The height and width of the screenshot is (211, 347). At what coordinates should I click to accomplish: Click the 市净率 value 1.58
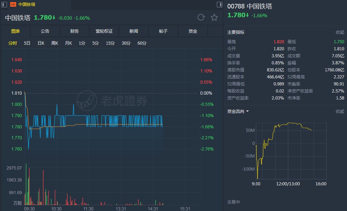click(340, 98)
